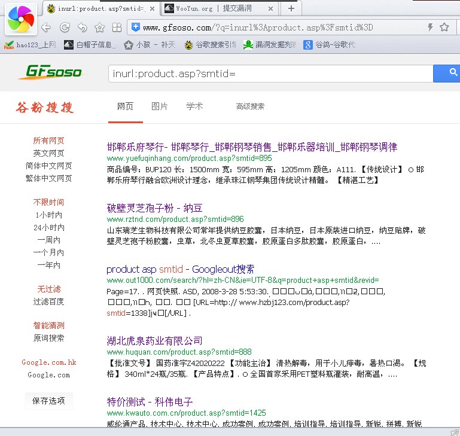Switch to the 学术 search tab

[194, 106]
